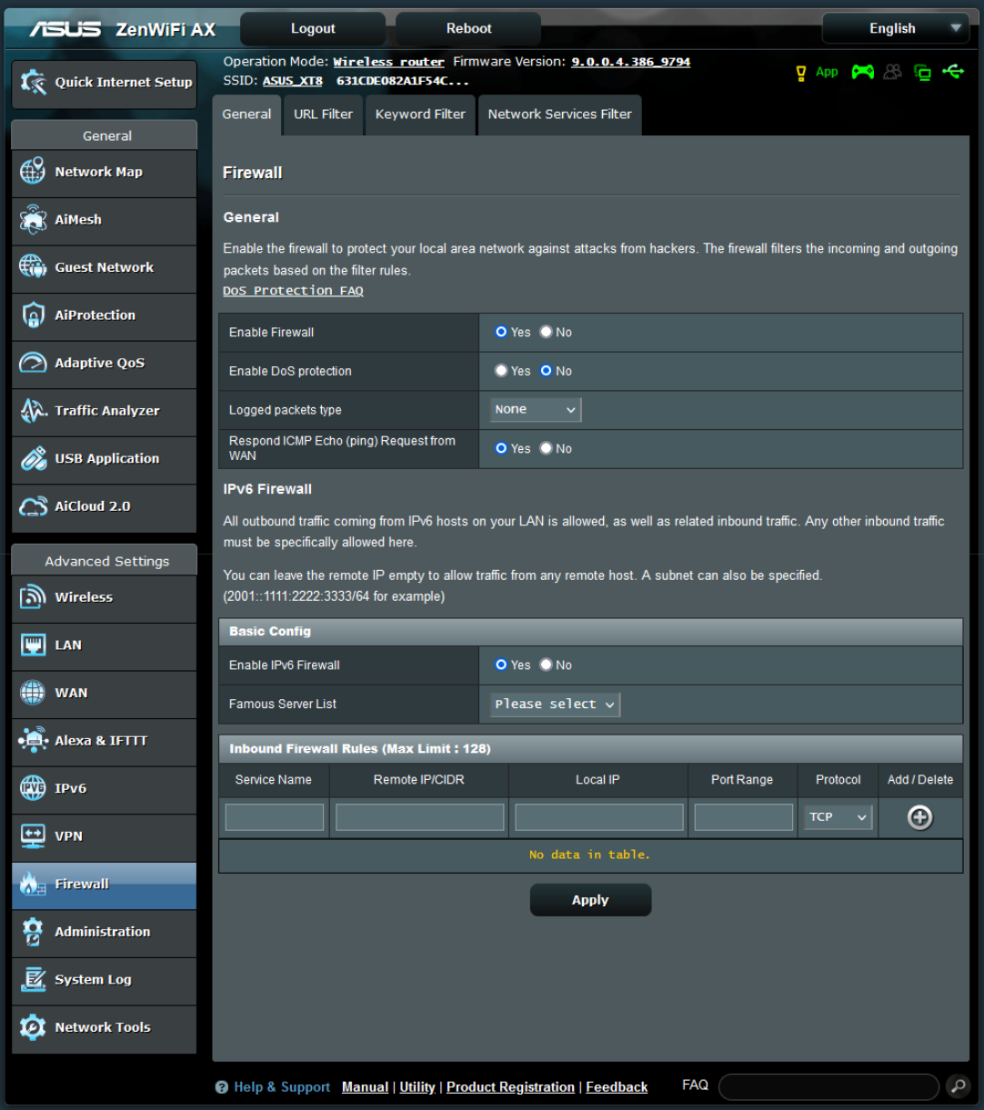Open the Protocol dropdown showing TCP
The image size is (984, 1110).
(x=836, y=816)
